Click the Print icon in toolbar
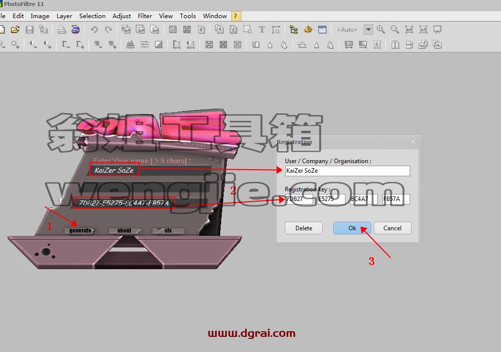 point(61,30)
